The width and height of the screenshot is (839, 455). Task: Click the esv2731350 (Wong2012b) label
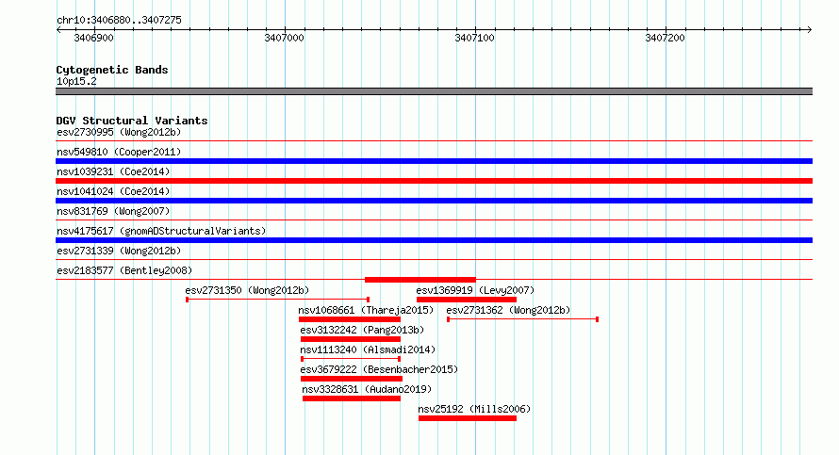tap(247, 290)
